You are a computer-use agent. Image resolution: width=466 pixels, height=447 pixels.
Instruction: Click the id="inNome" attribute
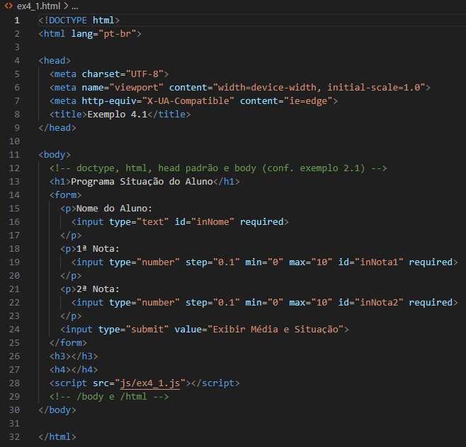[205, 222]
